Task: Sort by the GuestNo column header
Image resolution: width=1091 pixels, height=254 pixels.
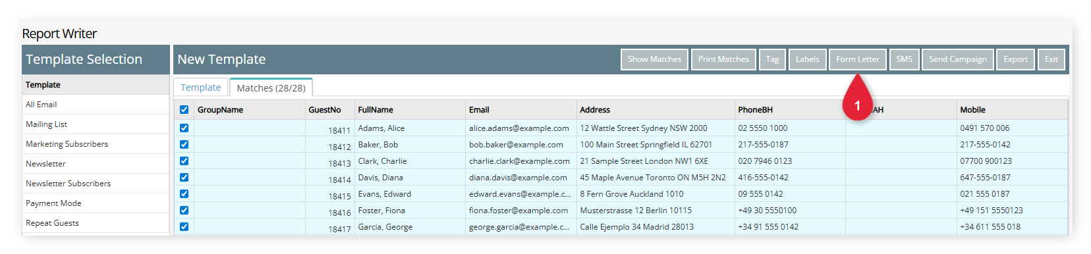Action: tap(329, 110)
